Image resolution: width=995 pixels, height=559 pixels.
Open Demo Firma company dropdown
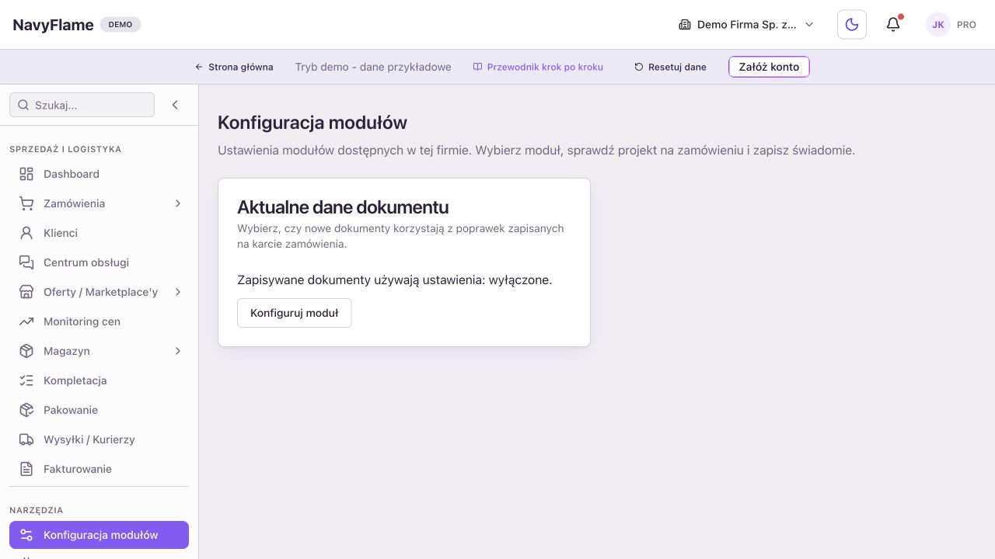pyautogui.click(x=746, y=25)
